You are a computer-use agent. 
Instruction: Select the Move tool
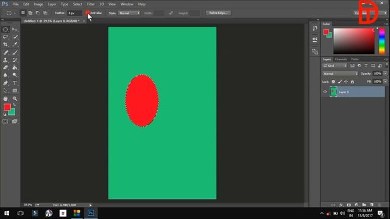[15, 30]
